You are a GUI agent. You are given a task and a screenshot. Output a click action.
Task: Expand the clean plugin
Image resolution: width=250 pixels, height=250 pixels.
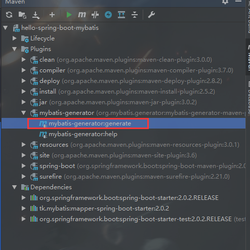tap(24, 60)
